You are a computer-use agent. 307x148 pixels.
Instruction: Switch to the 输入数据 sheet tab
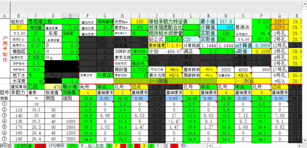click(x=95, y=146)
